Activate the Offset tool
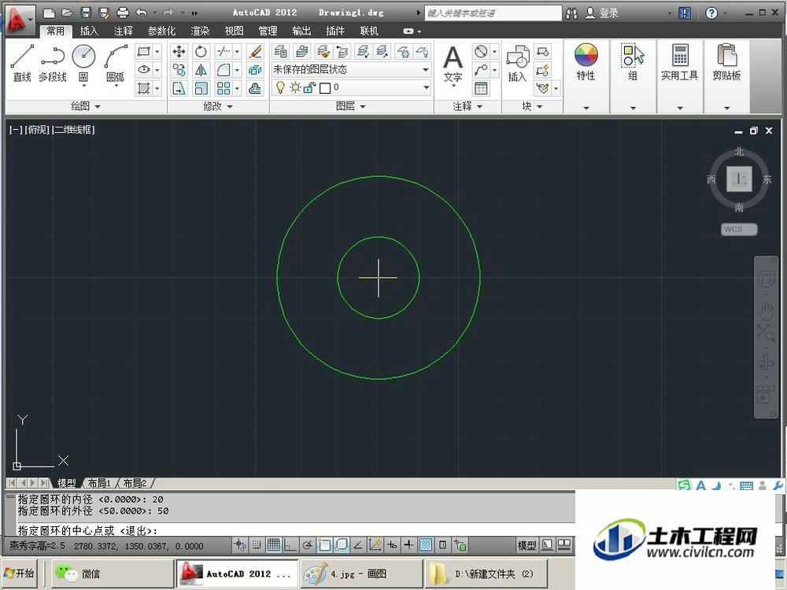The width and height of the screenshot is (787, 590). [x=255, y=88]
